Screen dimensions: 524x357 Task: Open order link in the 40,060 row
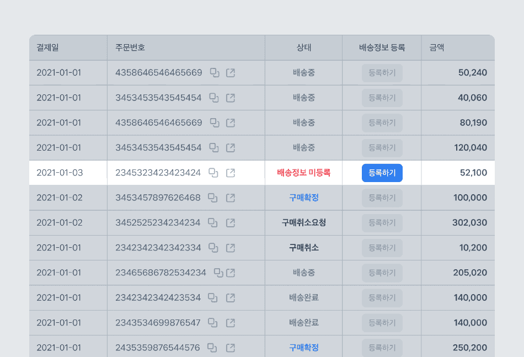pos(231,98)
